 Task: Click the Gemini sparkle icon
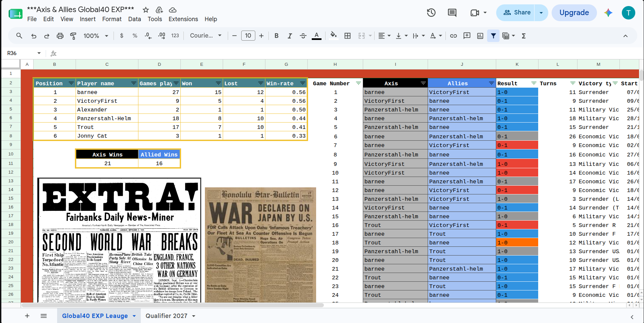point(608,13)
